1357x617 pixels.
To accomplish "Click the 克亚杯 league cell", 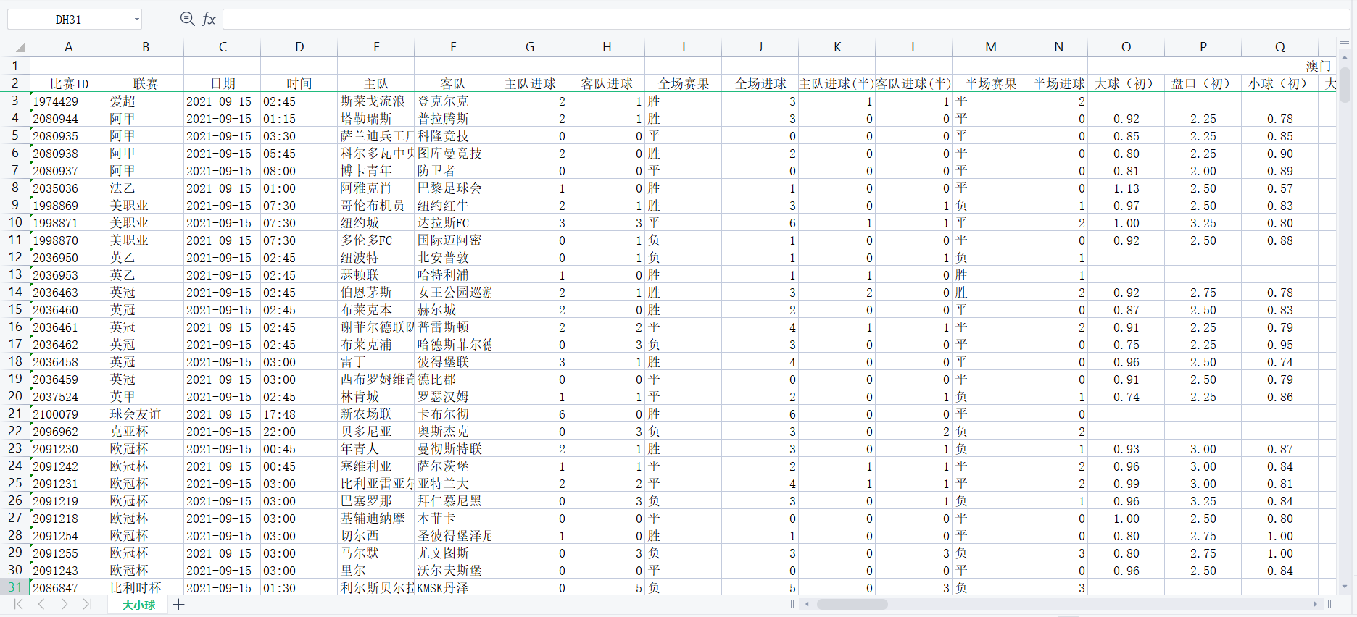I will point(145,432).
